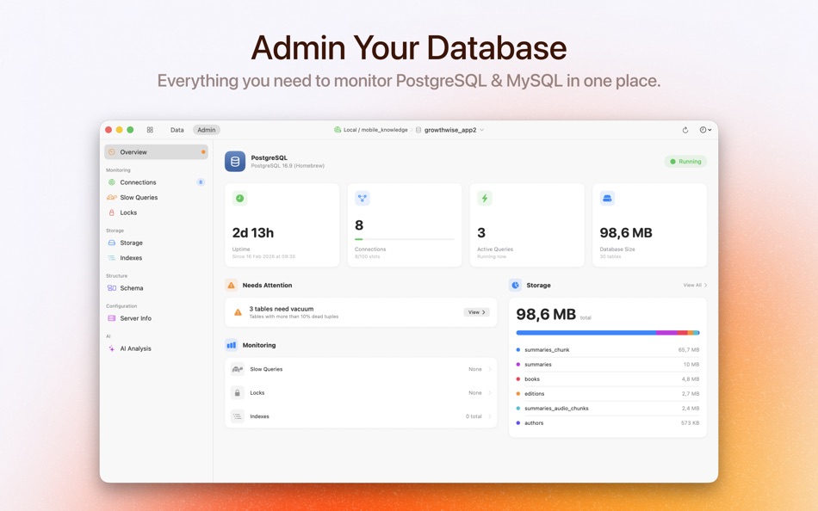This screenshot has height=511, width=818.
Task: Switch to the Admin tab
Action: (206, 130)
